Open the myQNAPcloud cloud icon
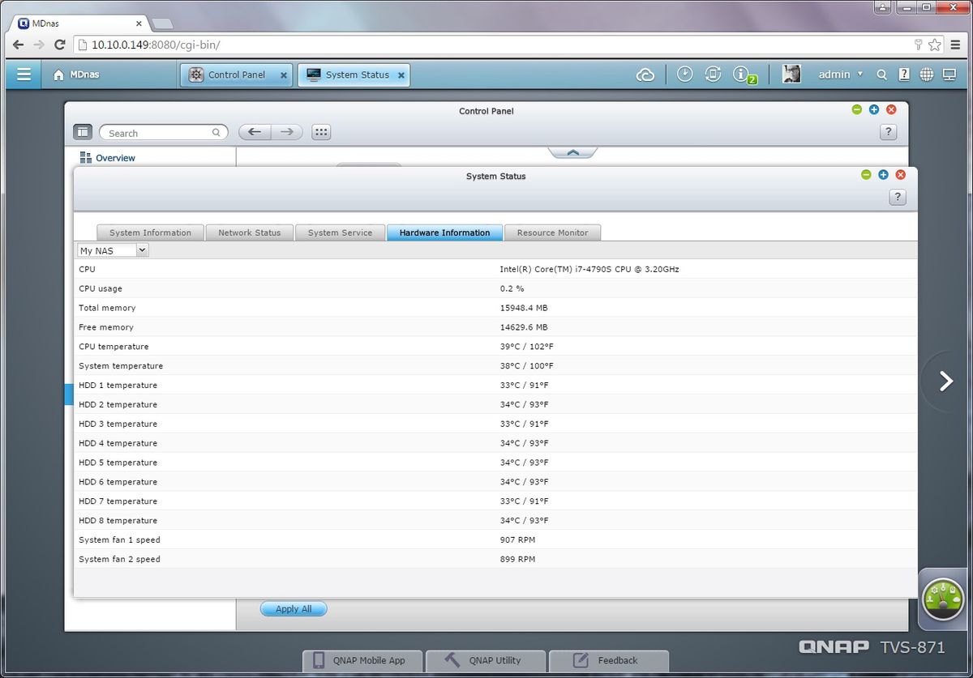The image size is (973, 678). tap(645, 75)
